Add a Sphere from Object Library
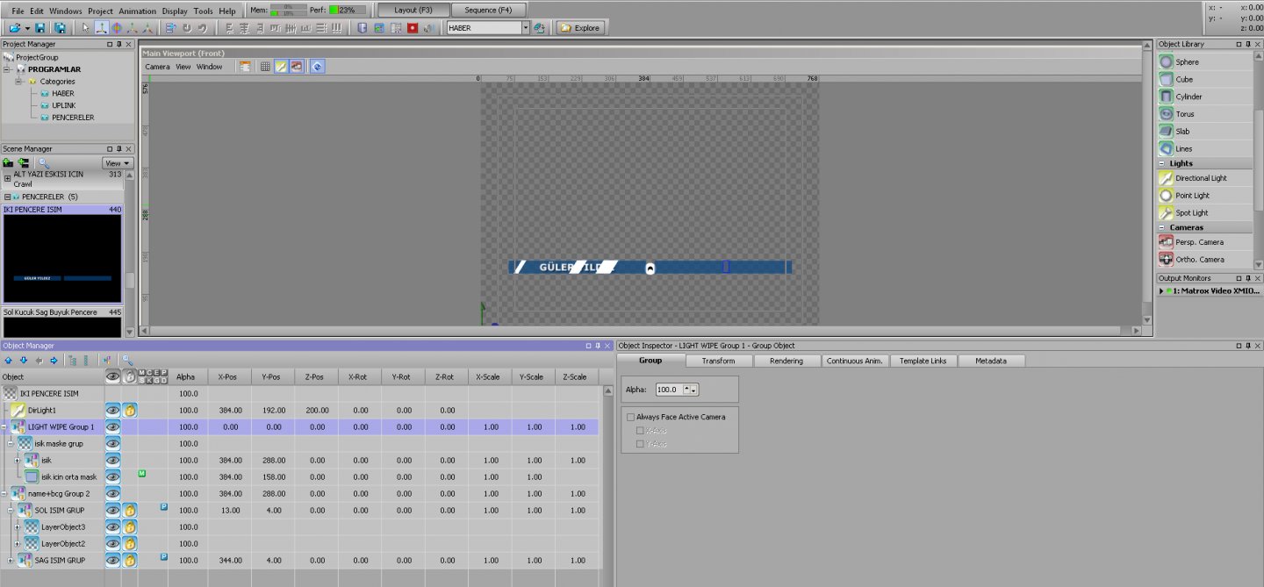 (1166, 62)
